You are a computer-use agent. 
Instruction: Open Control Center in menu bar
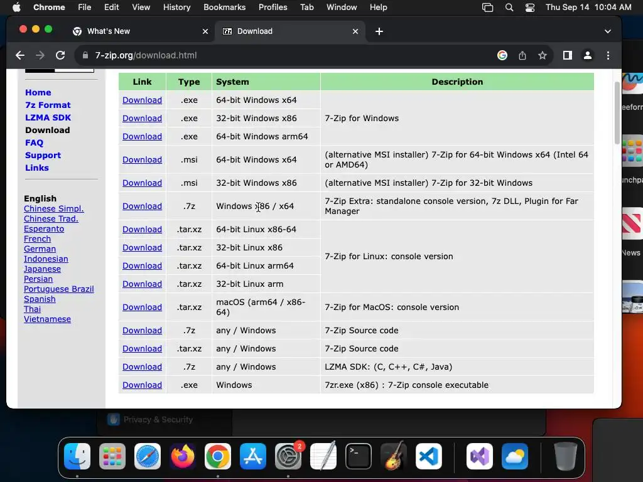530,7
